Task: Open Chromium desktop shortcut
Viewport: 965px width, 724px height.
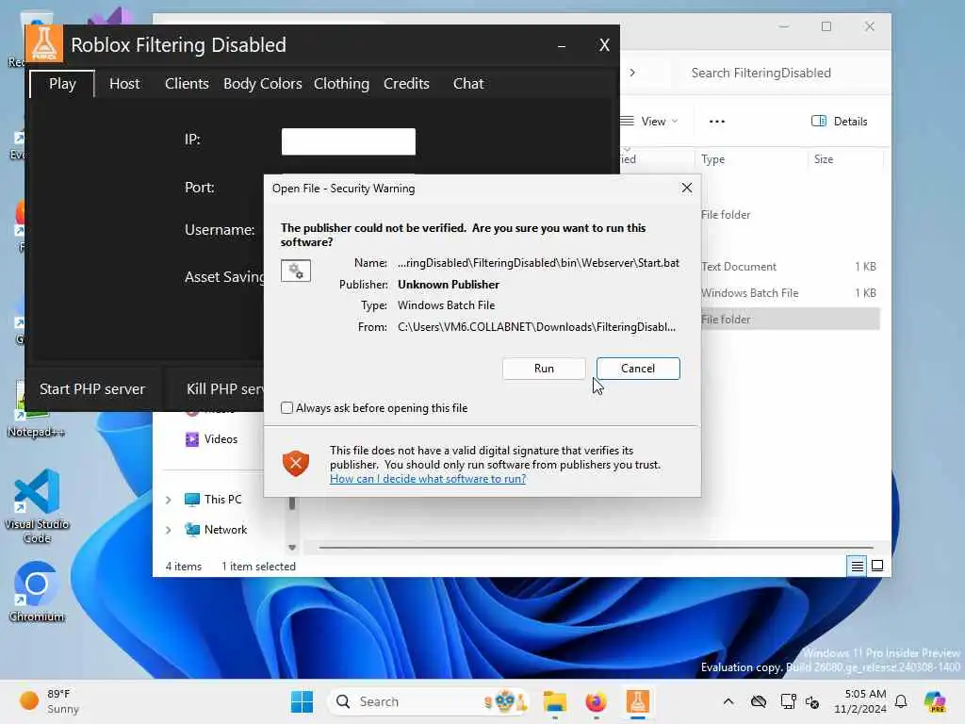Action: 37,591
